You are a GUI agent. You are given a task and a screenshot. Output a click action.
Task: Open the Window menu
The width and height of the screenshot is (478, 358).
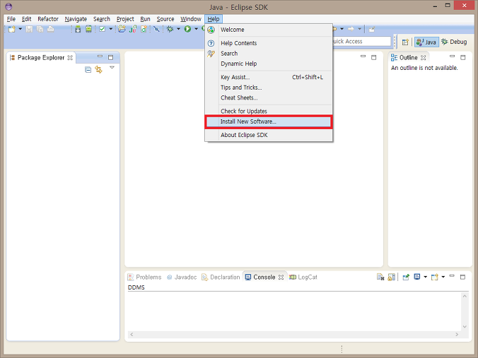(190, 19)
